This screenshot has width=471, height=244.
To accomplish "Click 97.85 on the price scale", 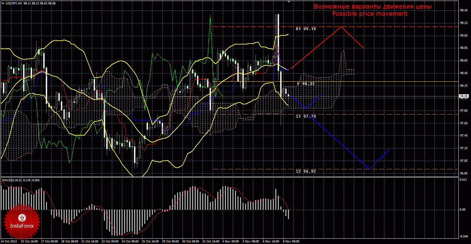I will [x=464, y=111].
